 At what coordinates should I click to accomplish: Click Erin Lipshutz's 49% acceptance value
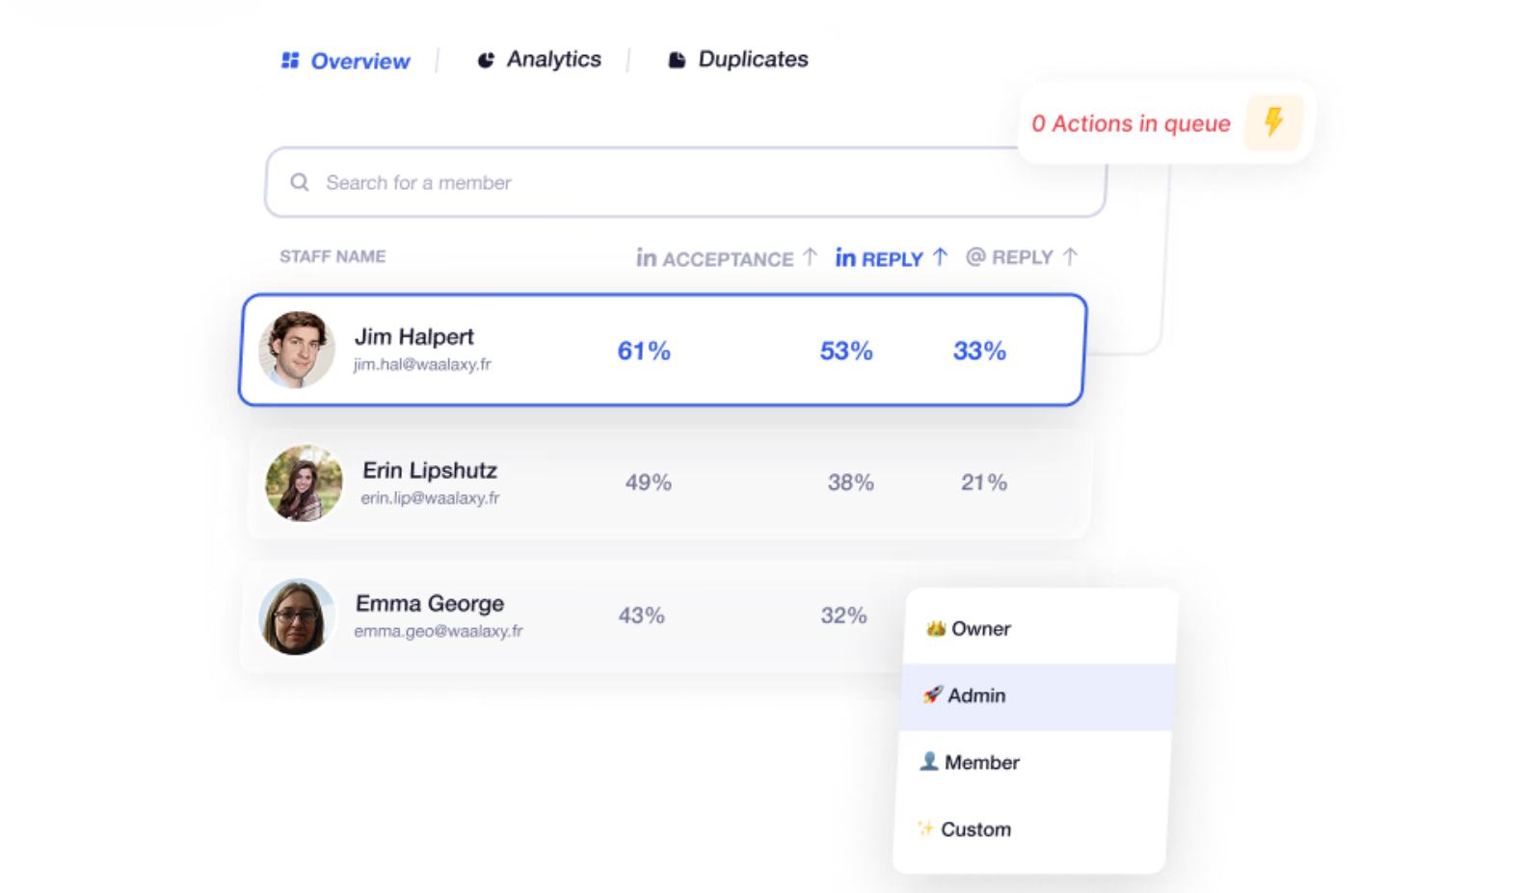649,483
